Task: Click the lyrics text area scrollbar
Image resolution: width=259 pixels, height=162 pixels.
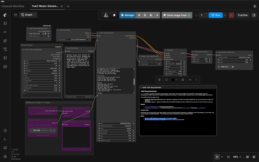Action: 134,81
